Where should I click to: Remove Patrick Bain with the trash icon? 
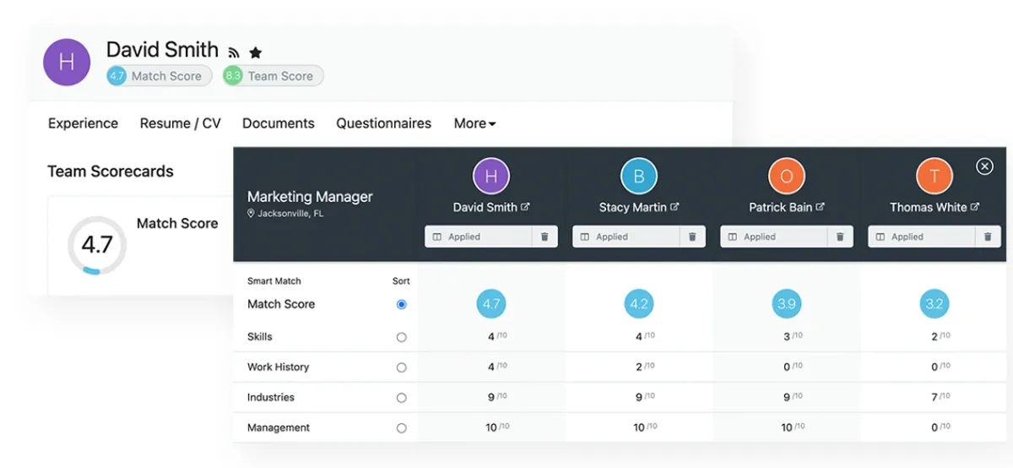(x=840, y=237)
